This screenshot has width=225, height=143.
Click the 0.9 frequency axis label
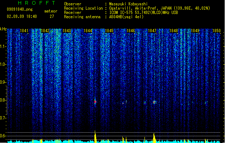click(3, 82)
